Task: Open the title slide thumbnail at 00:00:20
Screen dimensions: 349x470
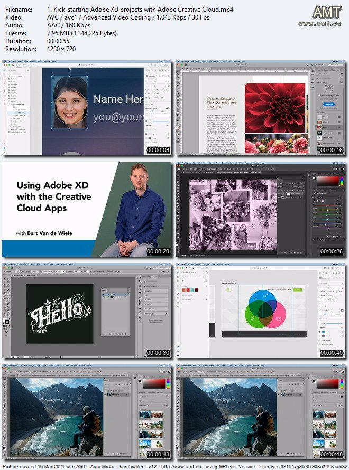Action: click(87, 209)
